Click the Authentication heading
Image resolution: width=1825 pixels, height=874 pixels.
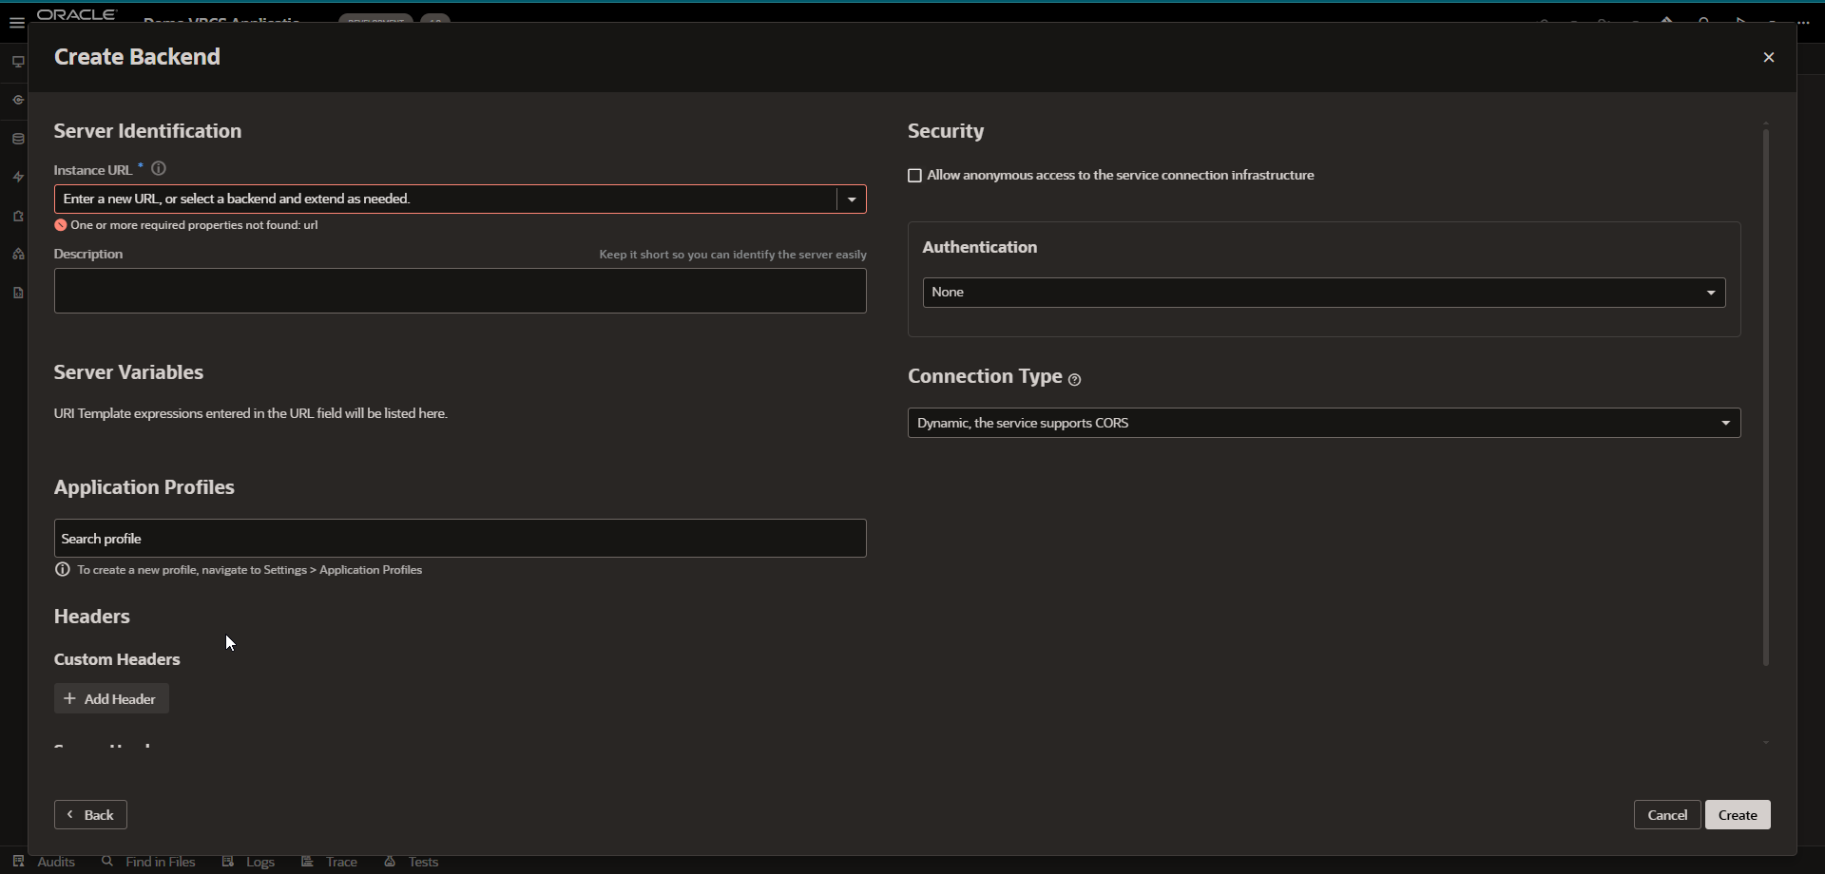click(980, 247)
